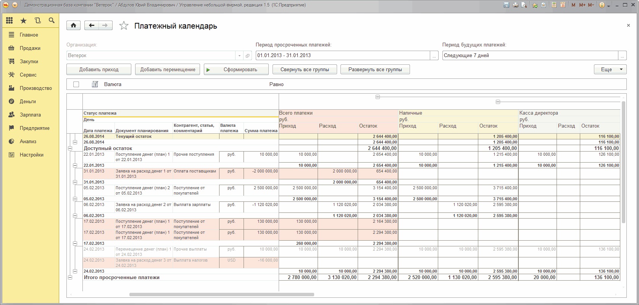Screen dimensions: 639x305
Task: Open the Организация dropdown arrow
Action: tap(239, 56)
